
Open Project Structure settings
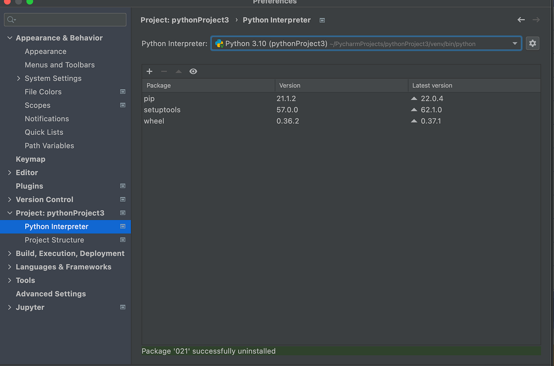[x=54, y=240]
